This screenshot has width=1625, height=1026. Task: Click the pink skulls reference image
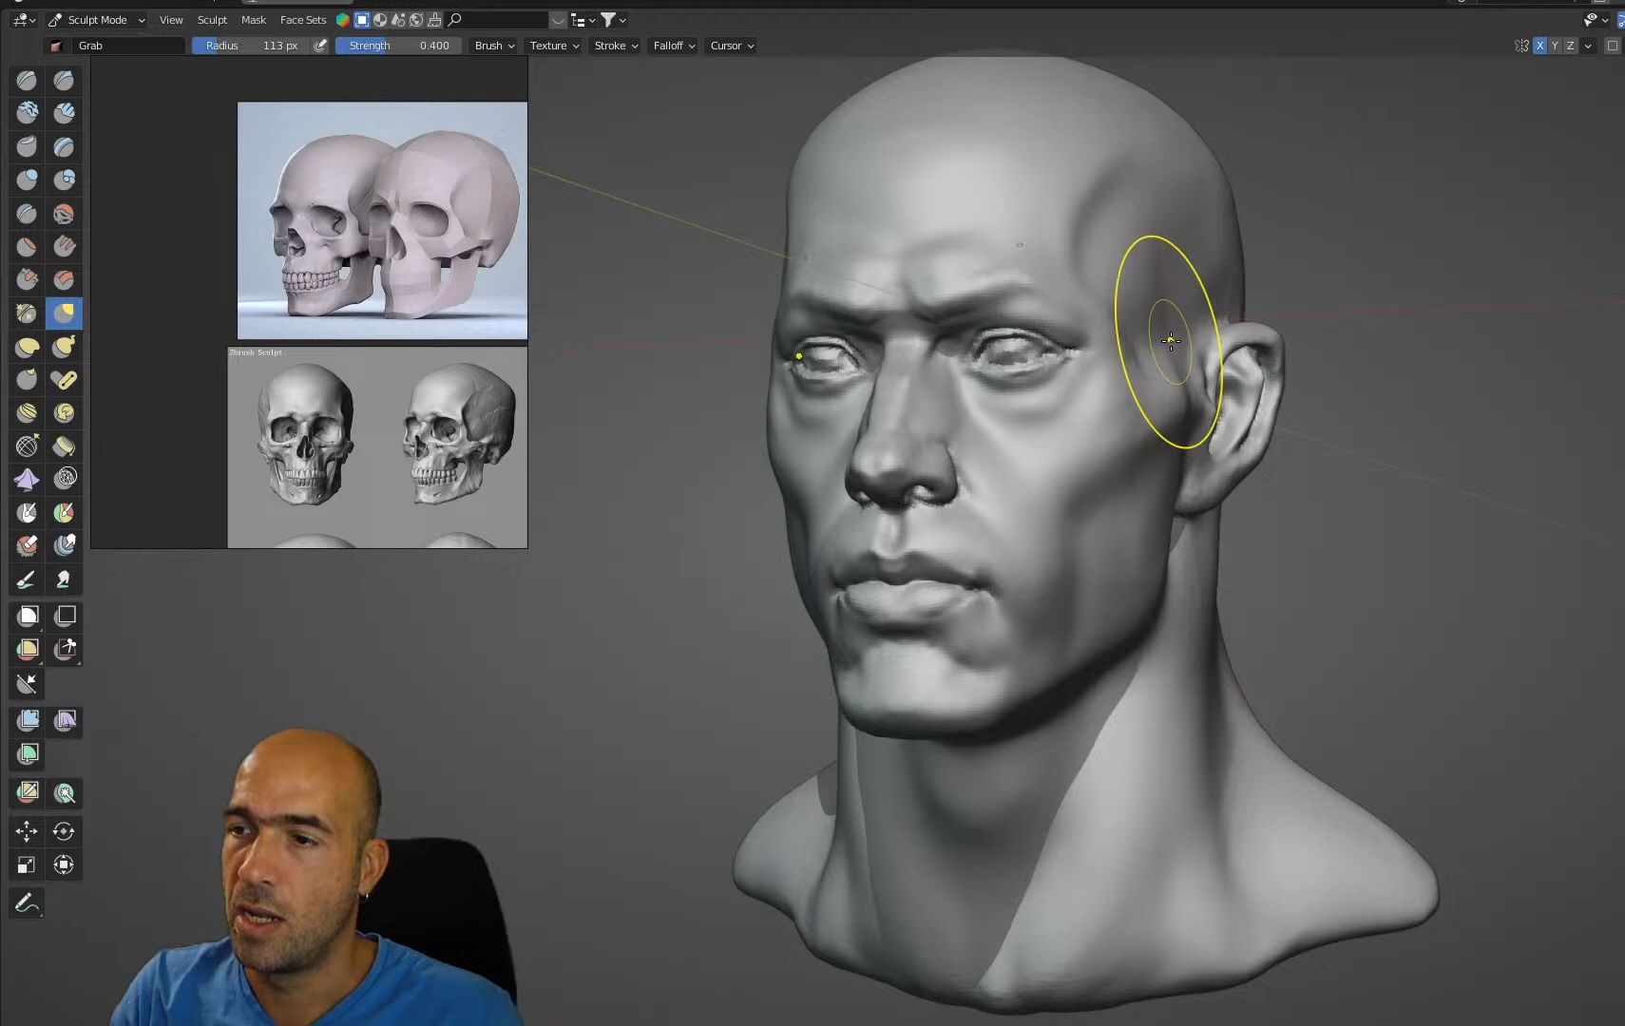(382, 220)
